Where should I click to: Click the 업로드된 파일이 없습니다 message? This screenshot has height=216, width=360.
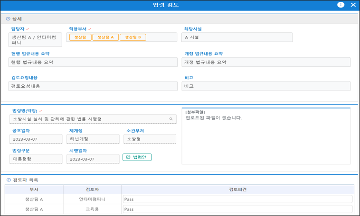(214, 118)
